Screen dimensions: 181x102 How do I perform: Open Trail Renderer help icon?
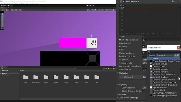(x=173, y=1)
